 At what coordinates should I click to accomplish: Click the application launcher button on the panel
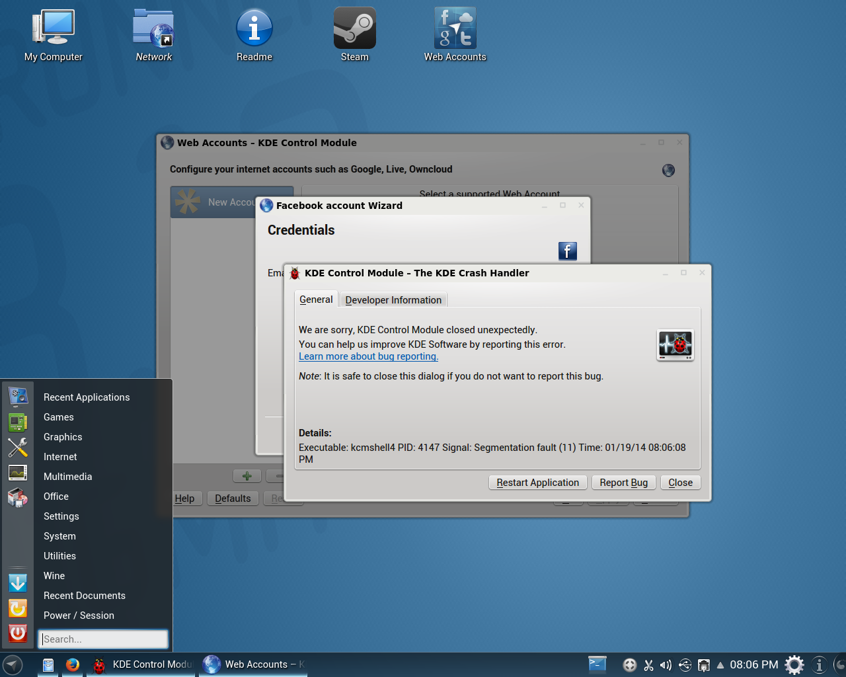pos(13,665)
